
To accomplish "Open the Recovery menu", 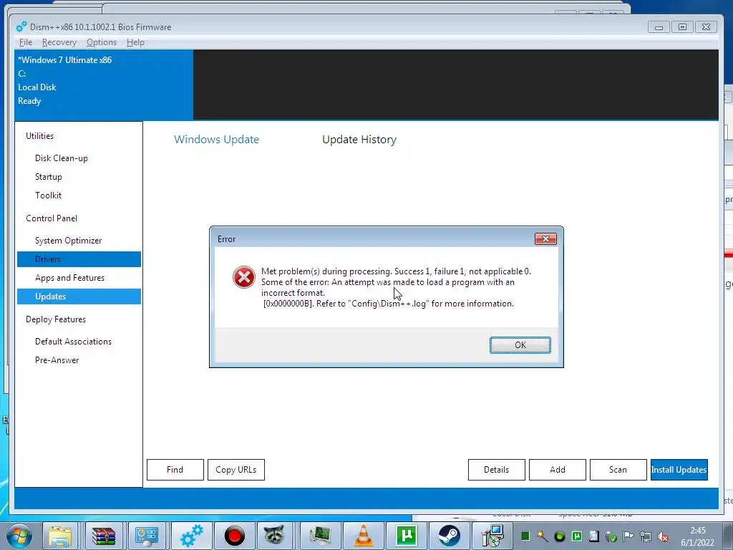I will 59,42.
